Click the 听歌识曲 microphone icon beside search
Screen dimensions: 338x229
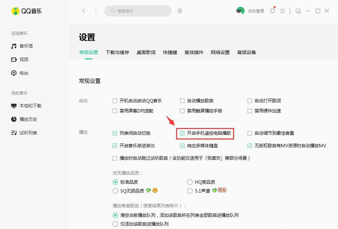(179, 11)
